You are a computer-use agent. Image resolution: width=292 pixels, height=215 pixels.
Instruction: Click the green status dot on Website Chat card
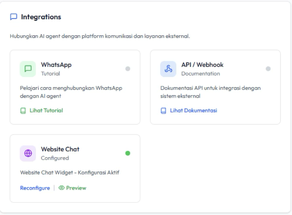[128, 153]
